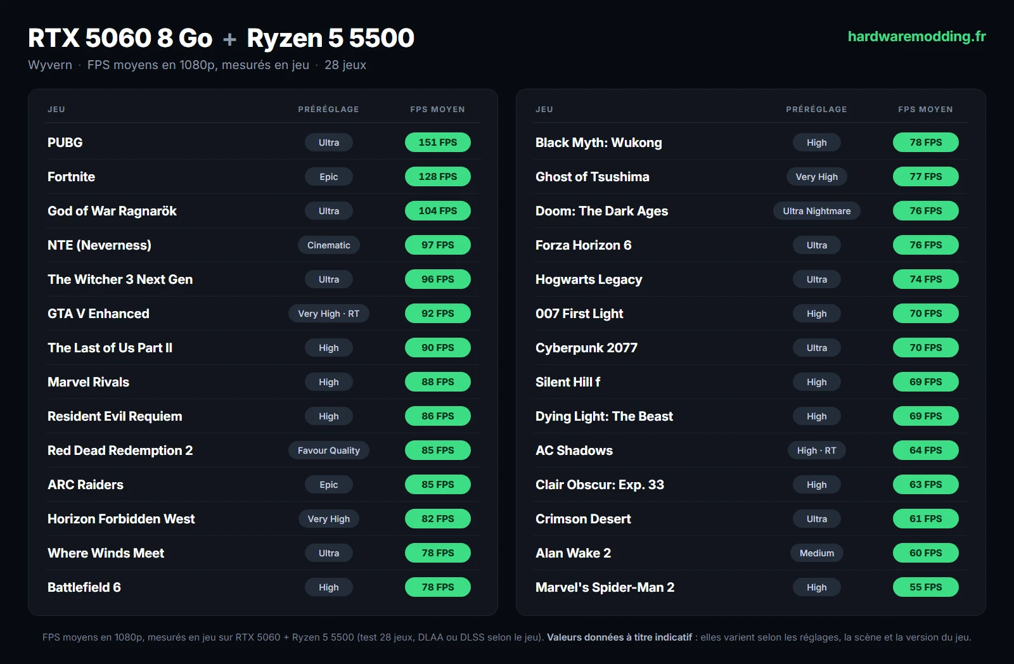Click Resident Evil Requiem game name
The width and height of the screenshot is (1014, 664).
(x=115, y=416)
